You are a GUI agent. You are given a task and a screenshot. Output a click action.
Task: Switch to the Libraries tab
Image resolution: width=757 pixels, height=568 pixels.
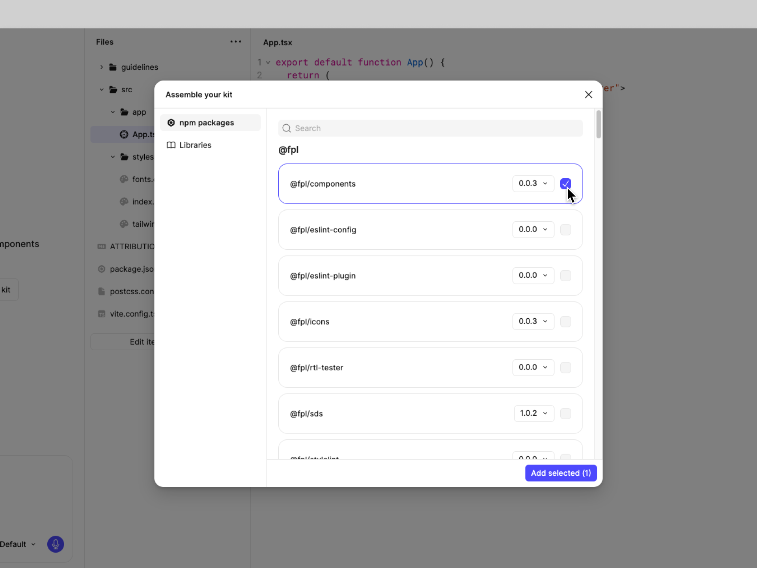[x=195, y=145]
